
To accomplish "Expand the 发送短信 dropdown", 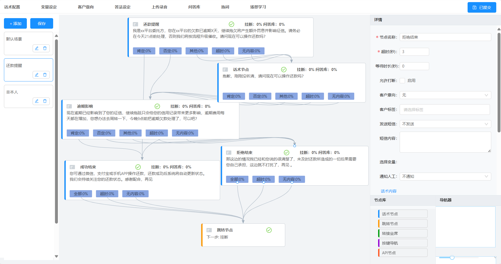I will [x=445, y=124].
